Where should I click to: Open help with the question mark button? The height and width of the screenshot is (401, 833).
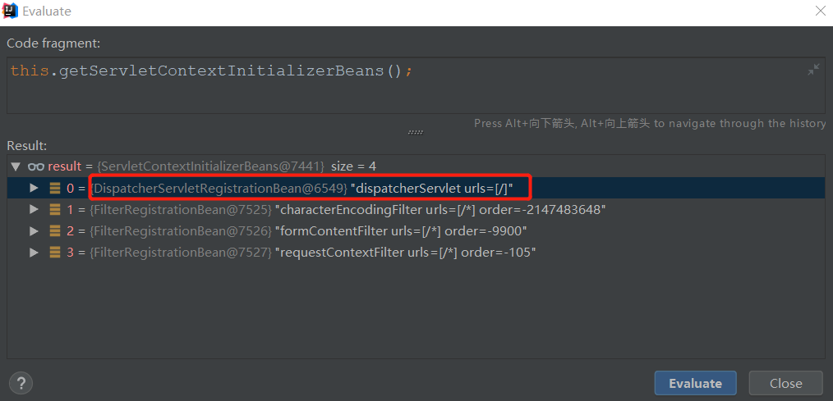point(21,383)
